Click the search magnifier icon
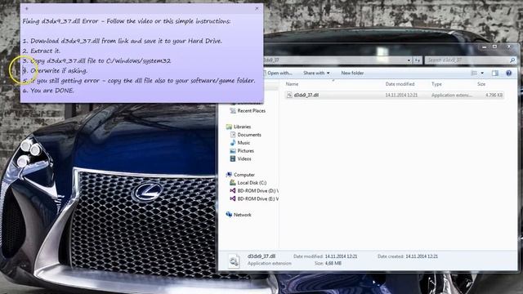523x294 pixels. point(512,60)
